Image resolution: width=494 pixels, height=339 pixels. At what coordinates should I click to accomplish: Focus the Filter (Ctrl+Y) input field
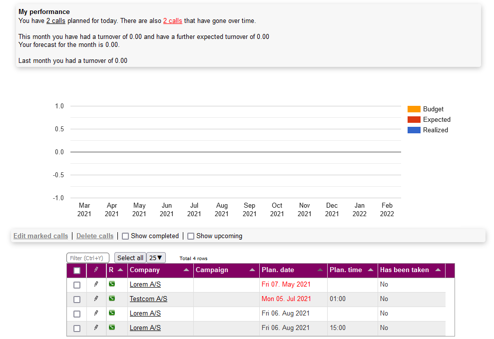(88, 258)
